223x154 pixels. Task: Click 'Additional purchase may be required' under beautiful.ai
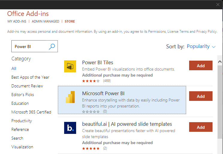(x=117, y=143)
